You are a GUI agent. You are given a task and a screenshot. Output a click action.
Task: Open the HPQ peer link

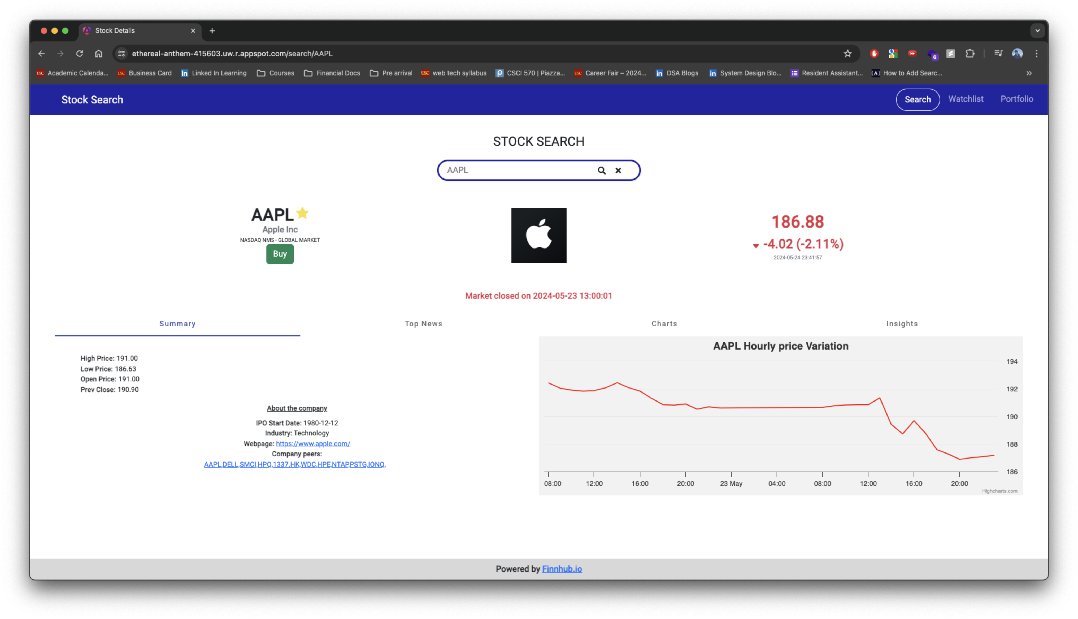coord(264,464)
